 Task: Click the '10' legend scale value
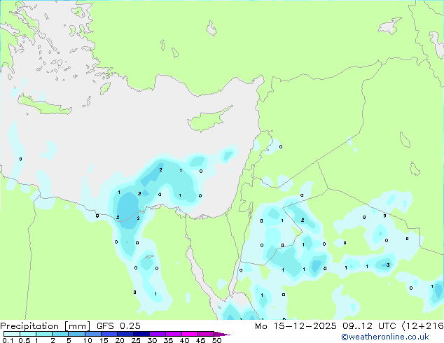(88, 340)
